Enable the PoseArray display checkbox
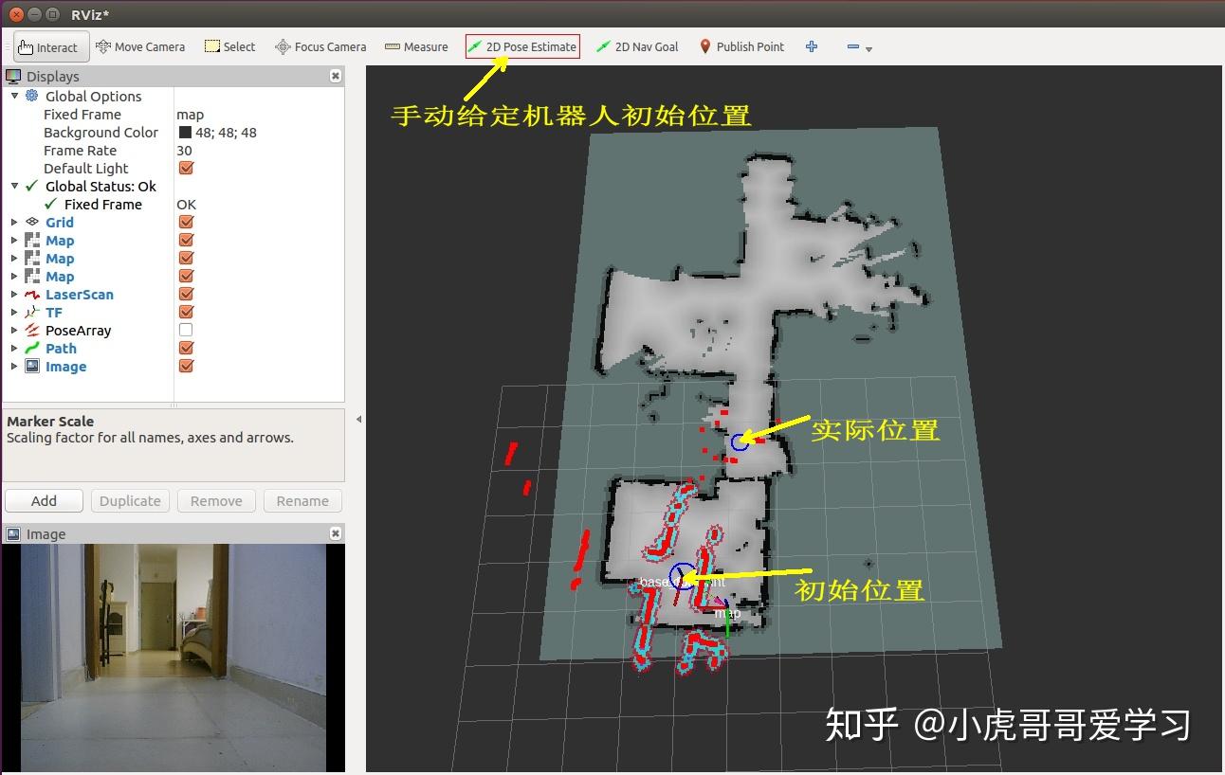This screenshot has height=775, width=1225. [185, 329]
